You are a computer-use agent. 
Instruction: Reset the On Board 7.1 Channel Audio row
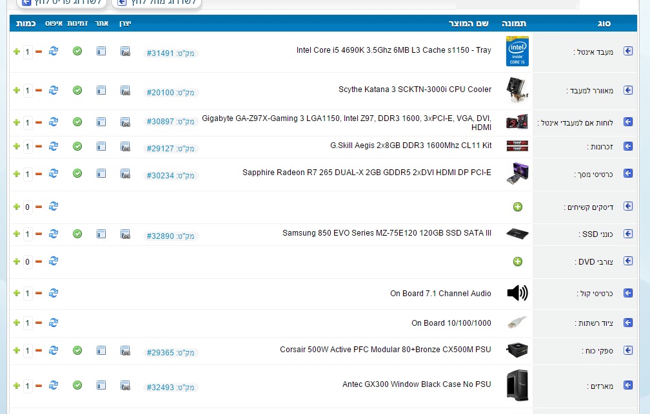(54, 294)
